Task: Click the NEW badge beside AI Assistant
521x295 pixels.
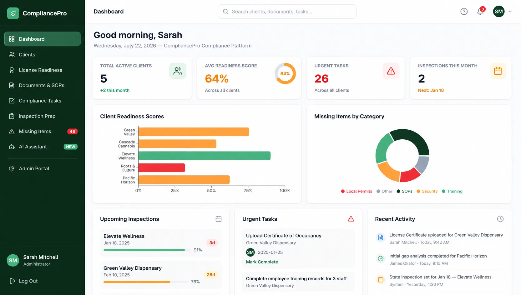Action: click(x=70, y=147)
